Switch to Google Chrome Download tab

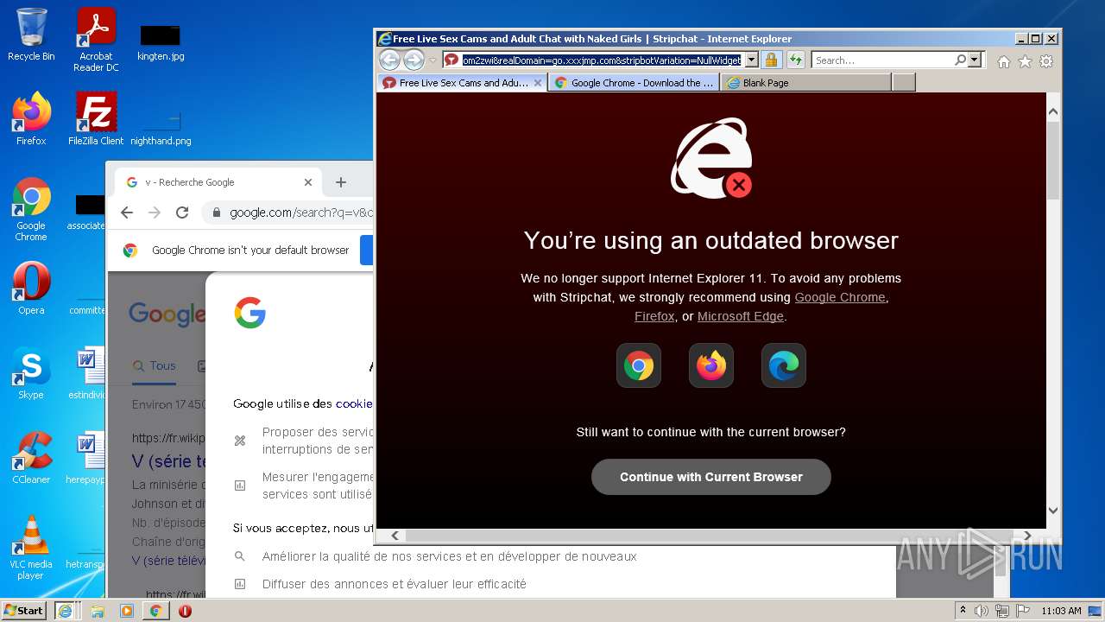[x=634, y=83]
